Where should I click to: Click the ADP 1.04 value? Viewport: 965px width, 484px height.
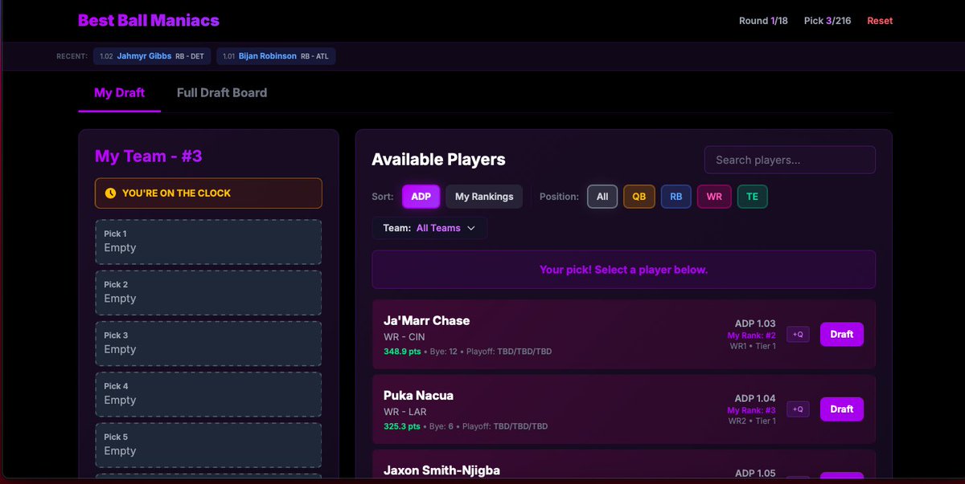coord(755,398)
